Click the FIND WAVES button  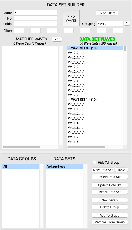click(71, 18)
